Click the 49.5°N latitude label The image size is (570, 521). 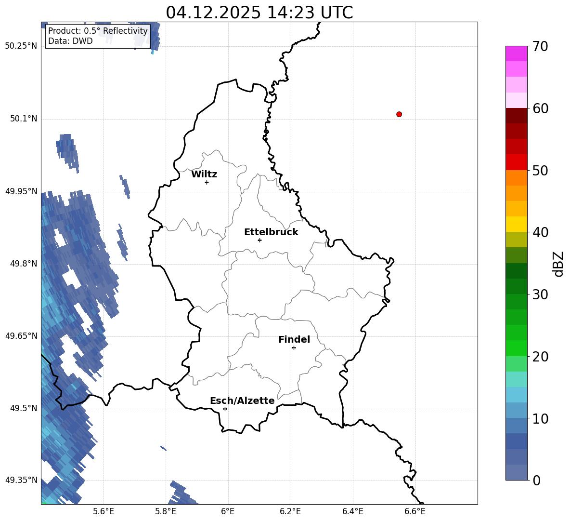(x=23, y=408)
